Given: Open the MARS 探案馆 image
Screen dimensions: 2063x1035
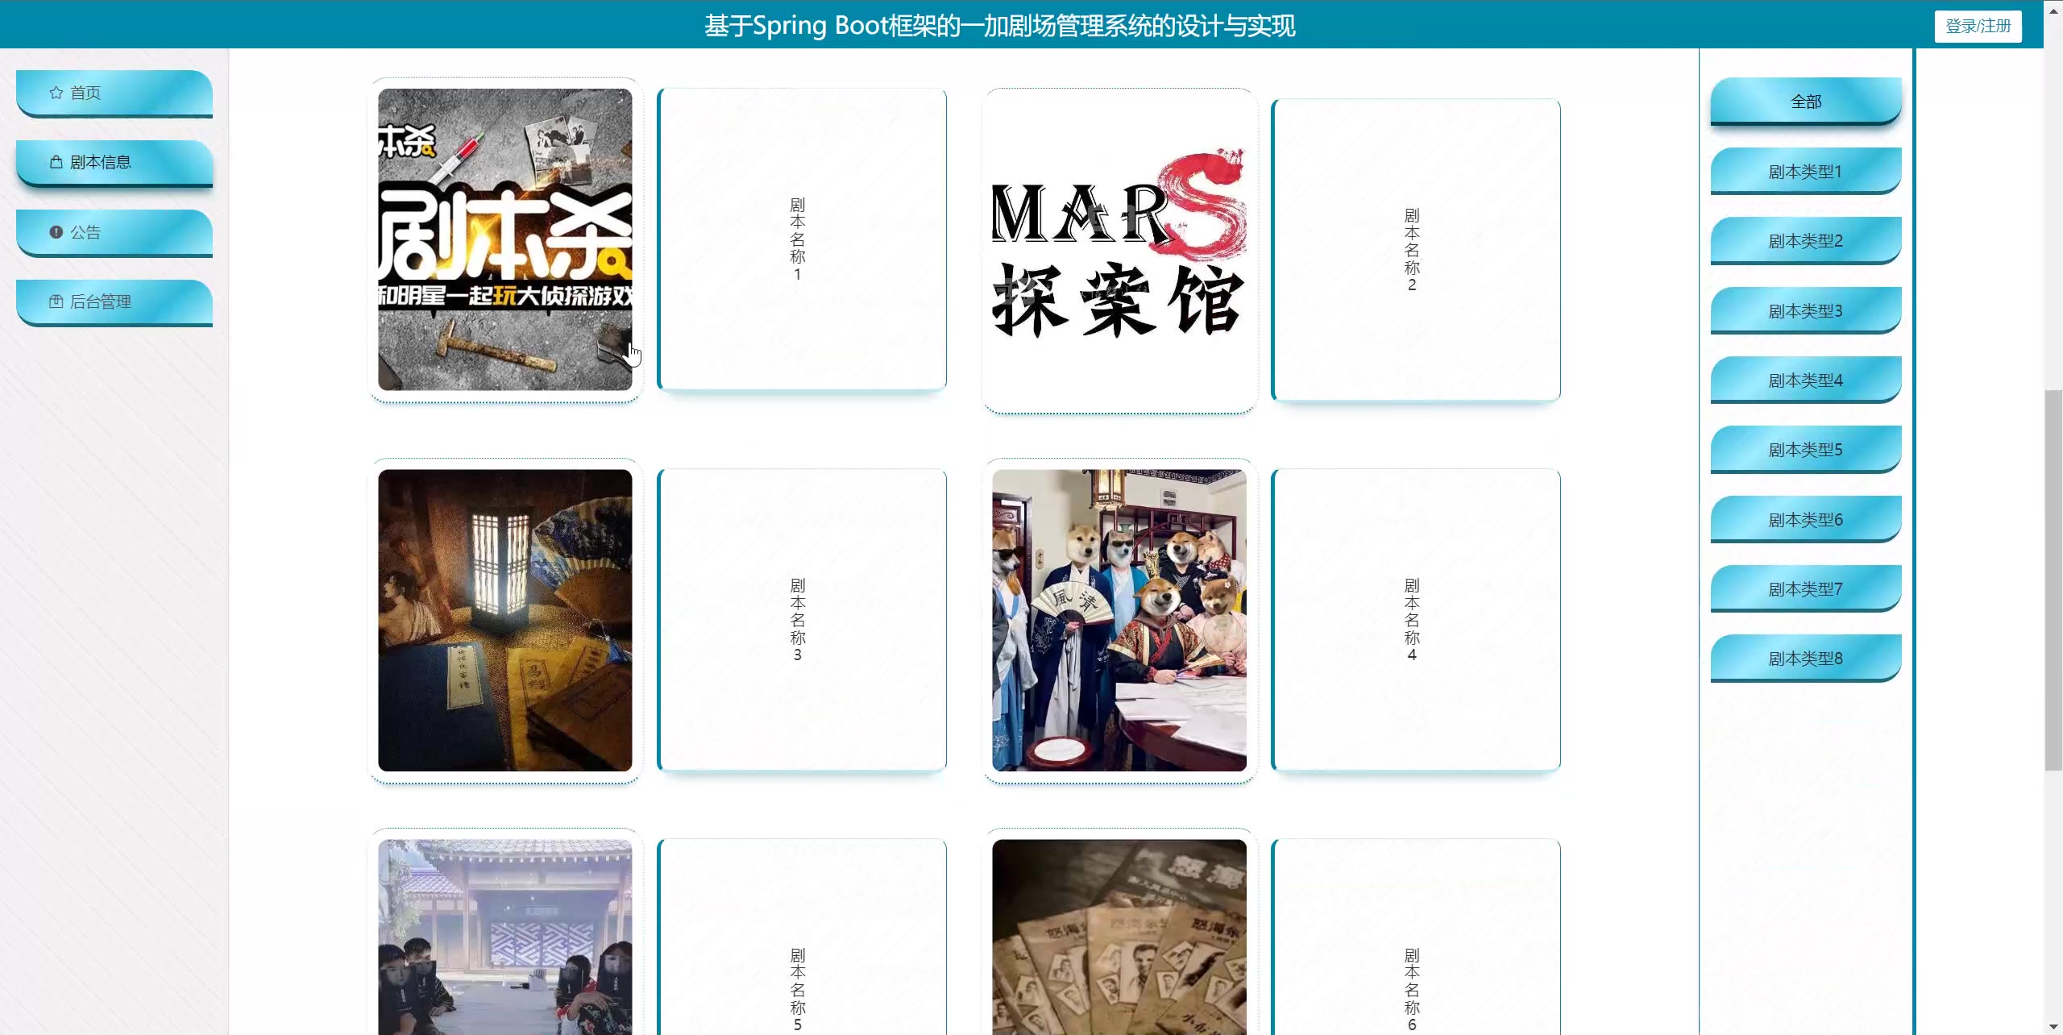Looking at the screenshot, I should (x=1119, y=250).
